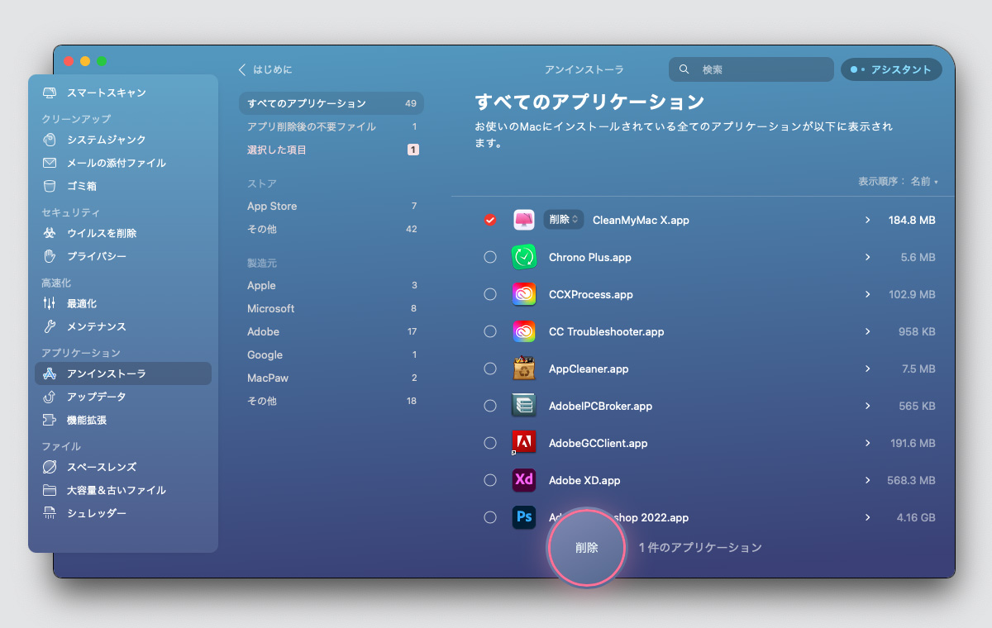The image size is (992, 628).
Task: Click the Privacy hand icon
Action: click(50, 256)
